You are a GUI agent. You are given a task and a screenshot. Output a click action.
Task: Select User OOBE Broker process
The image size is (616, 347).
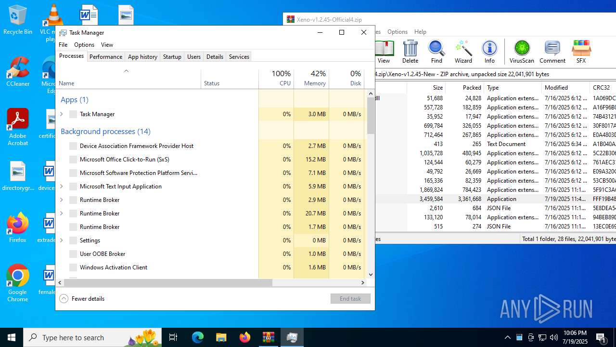point(210,254)
